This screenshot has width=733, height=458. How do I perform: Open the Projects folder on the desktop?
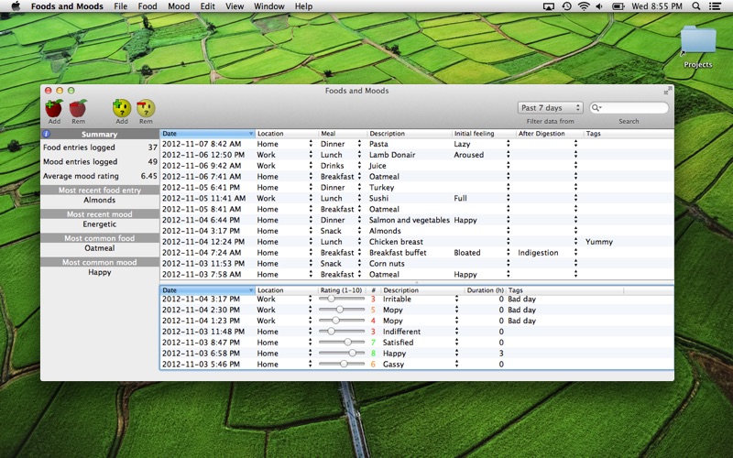click(698, 41)
